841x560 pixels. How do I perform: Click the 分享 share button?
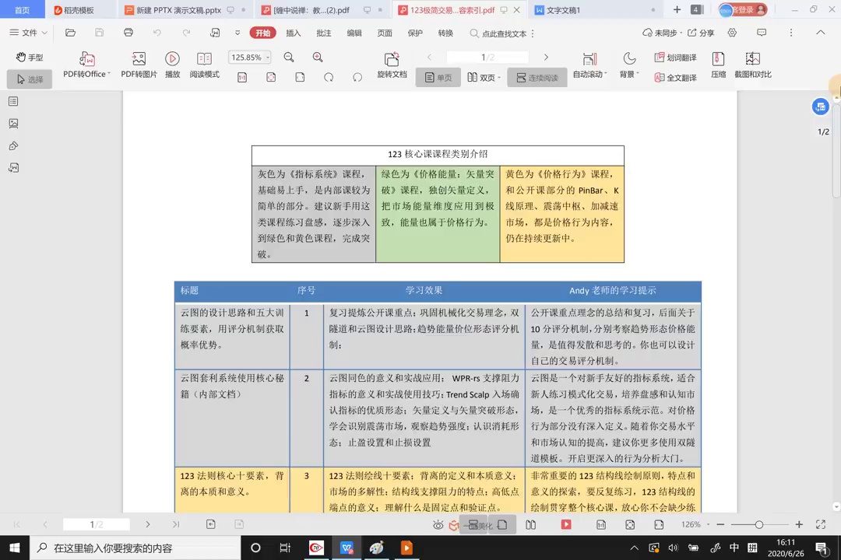[x=699, y=33]
